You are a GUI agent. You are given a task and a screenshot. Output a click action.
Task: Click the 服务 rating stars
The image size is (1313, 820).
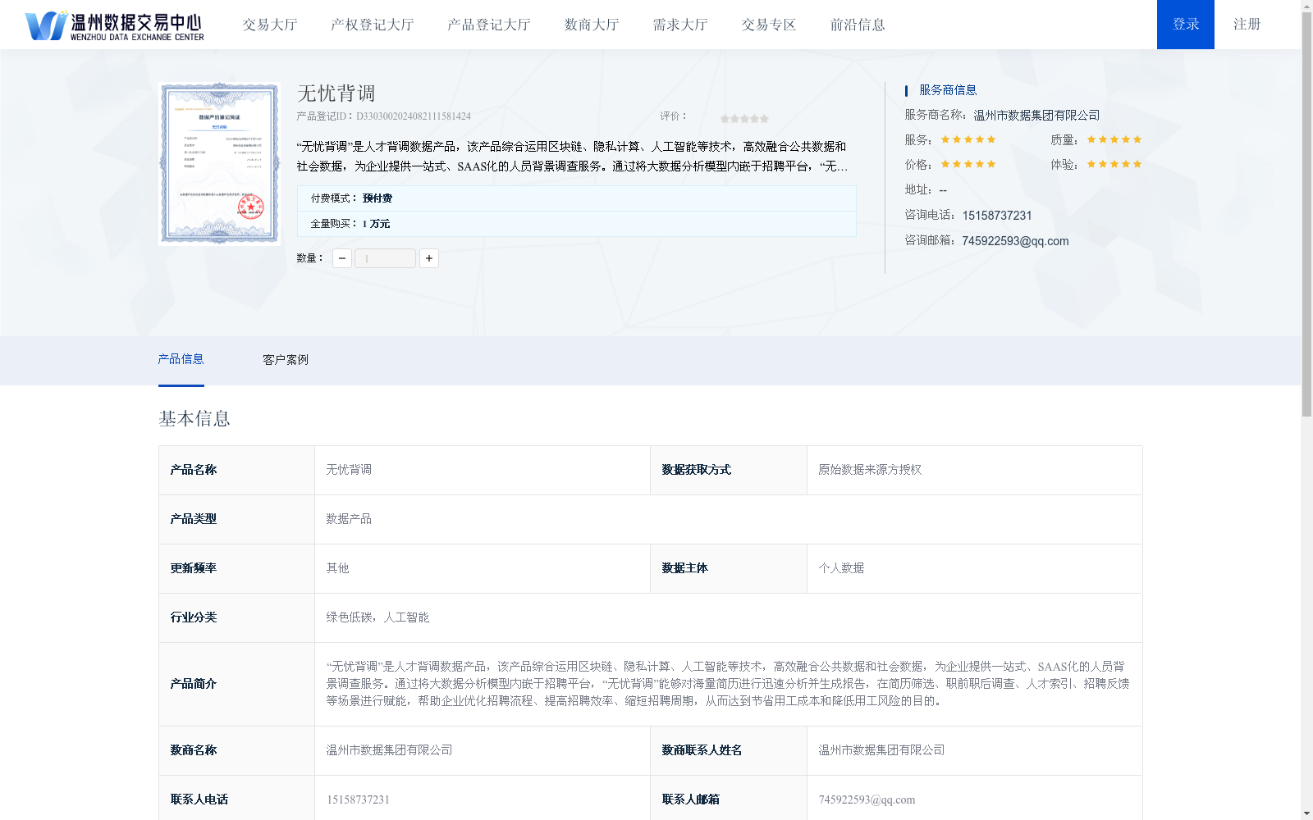[968, 139]
